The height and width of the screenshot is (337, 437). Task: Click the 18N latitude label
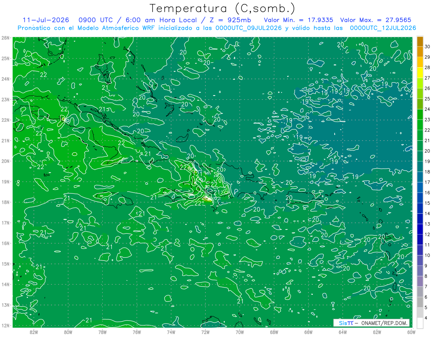[x=5, y=202]
